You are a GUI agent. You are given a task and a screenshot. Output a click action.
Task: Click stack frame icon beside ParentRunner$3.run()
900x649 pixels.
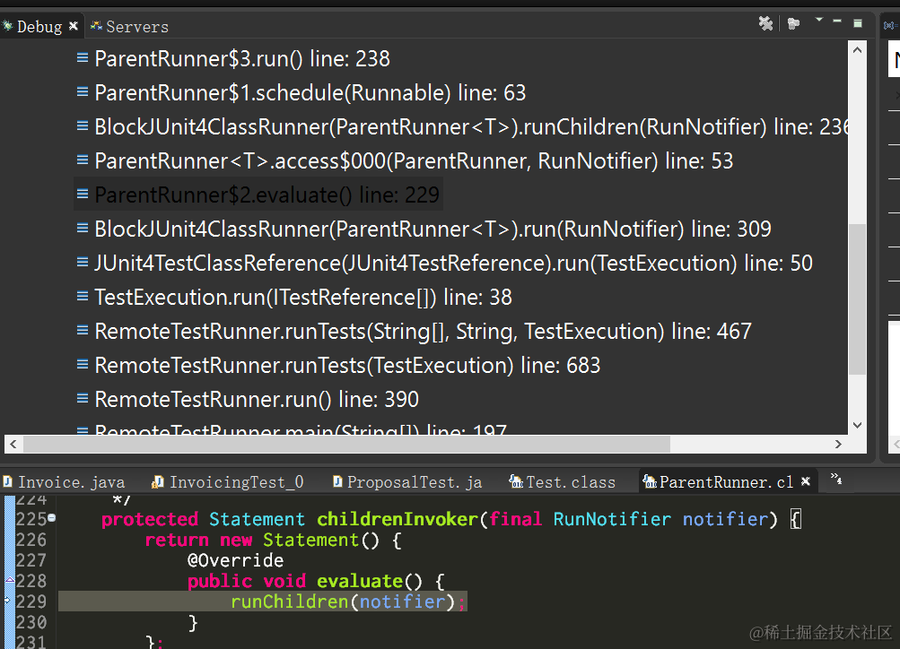coord(83,57)
